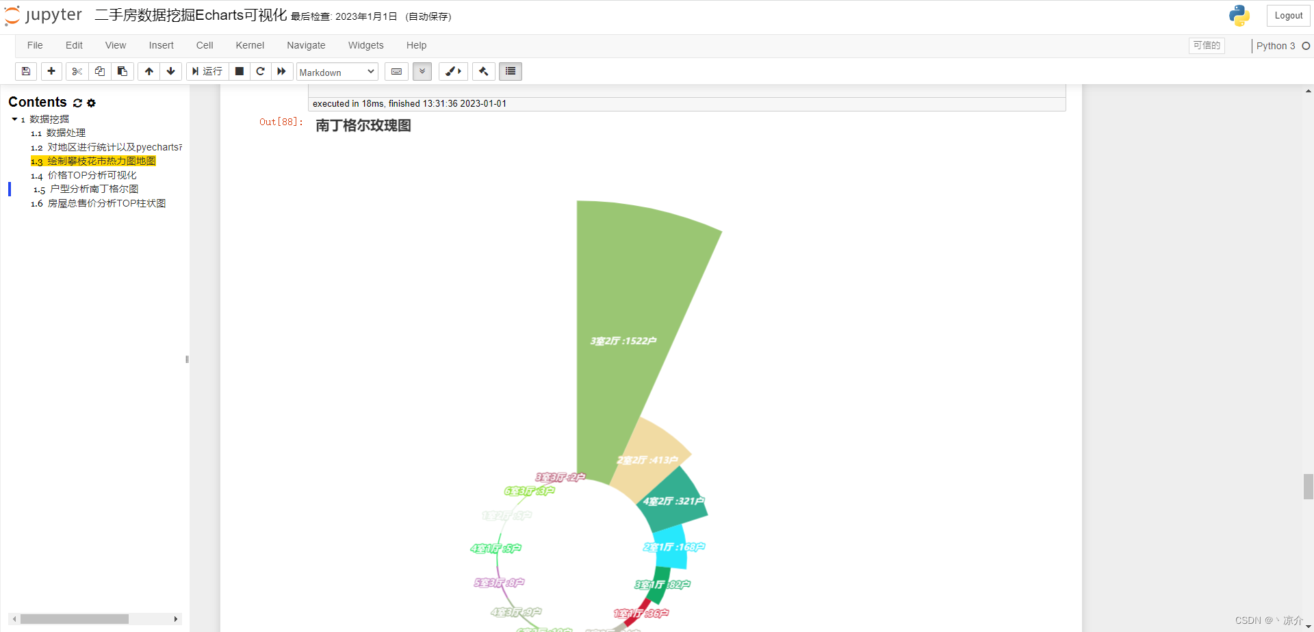
Task: Restart the kernel with the circular arrow icon
Action: coord(261,71)
